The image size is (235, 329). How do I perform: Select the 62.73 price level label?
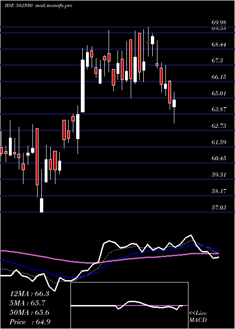(x=219, y=125)
